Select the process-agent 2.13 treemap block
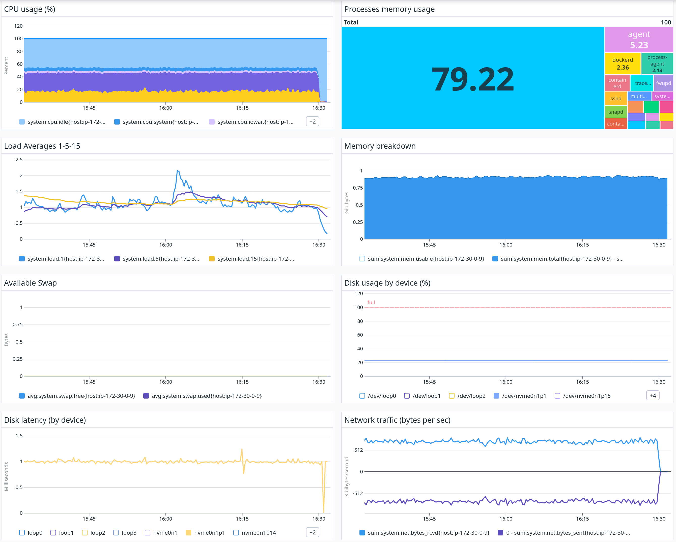The image size is (676, 542). click(657, 64)
